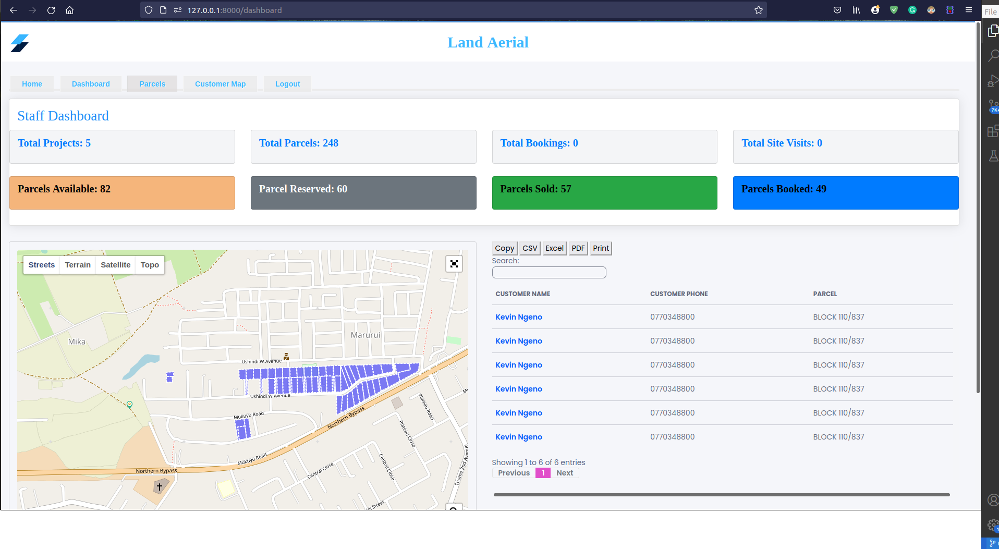Switch the map to Satellite view

[x=115, y=264]
